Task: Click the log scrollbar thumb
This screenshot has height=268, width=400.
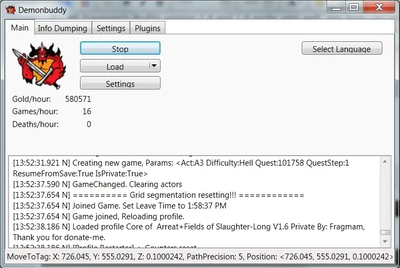Action: 385,232
